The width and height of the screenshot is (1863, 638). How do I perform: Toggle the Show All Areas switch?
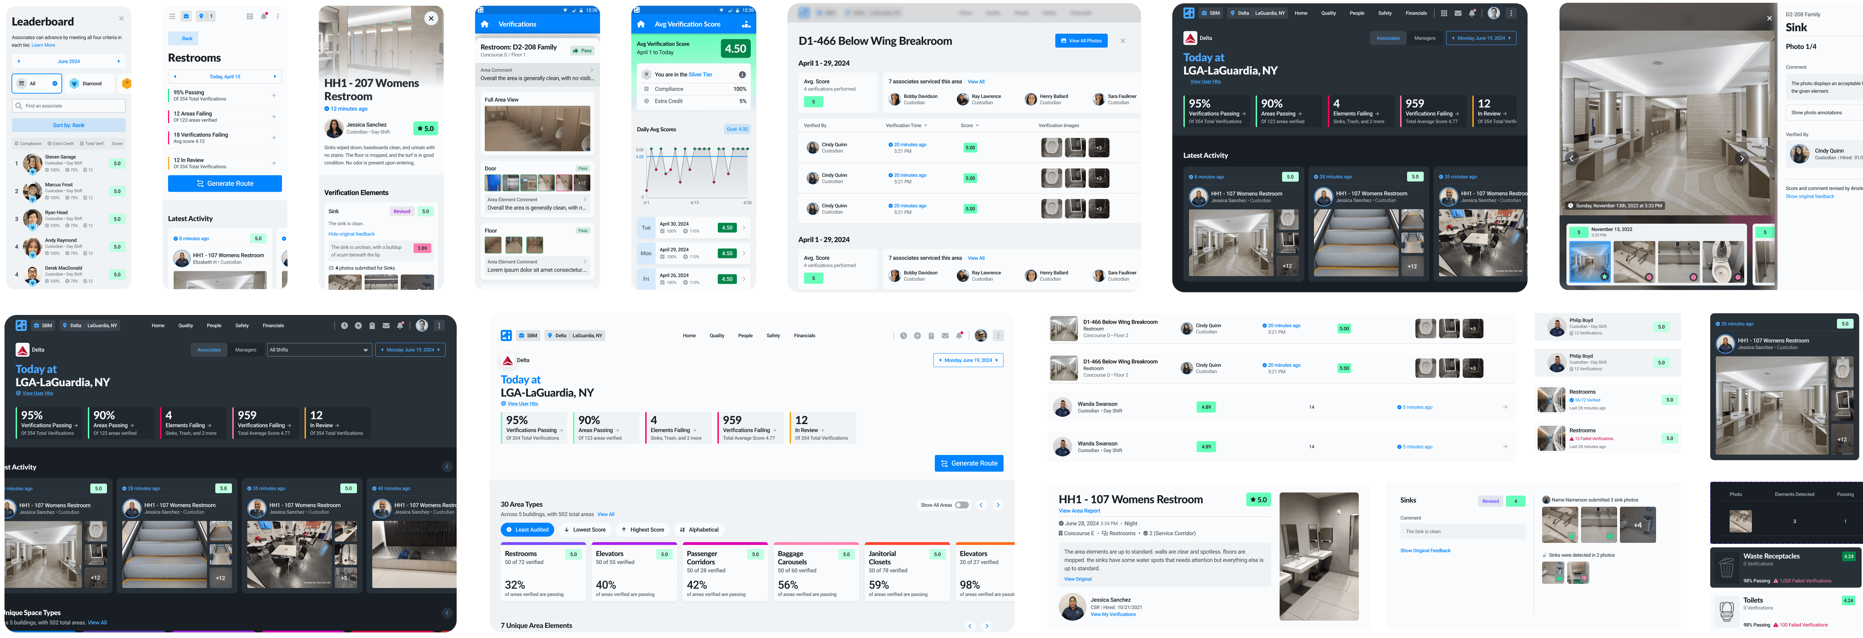(961, 505)
